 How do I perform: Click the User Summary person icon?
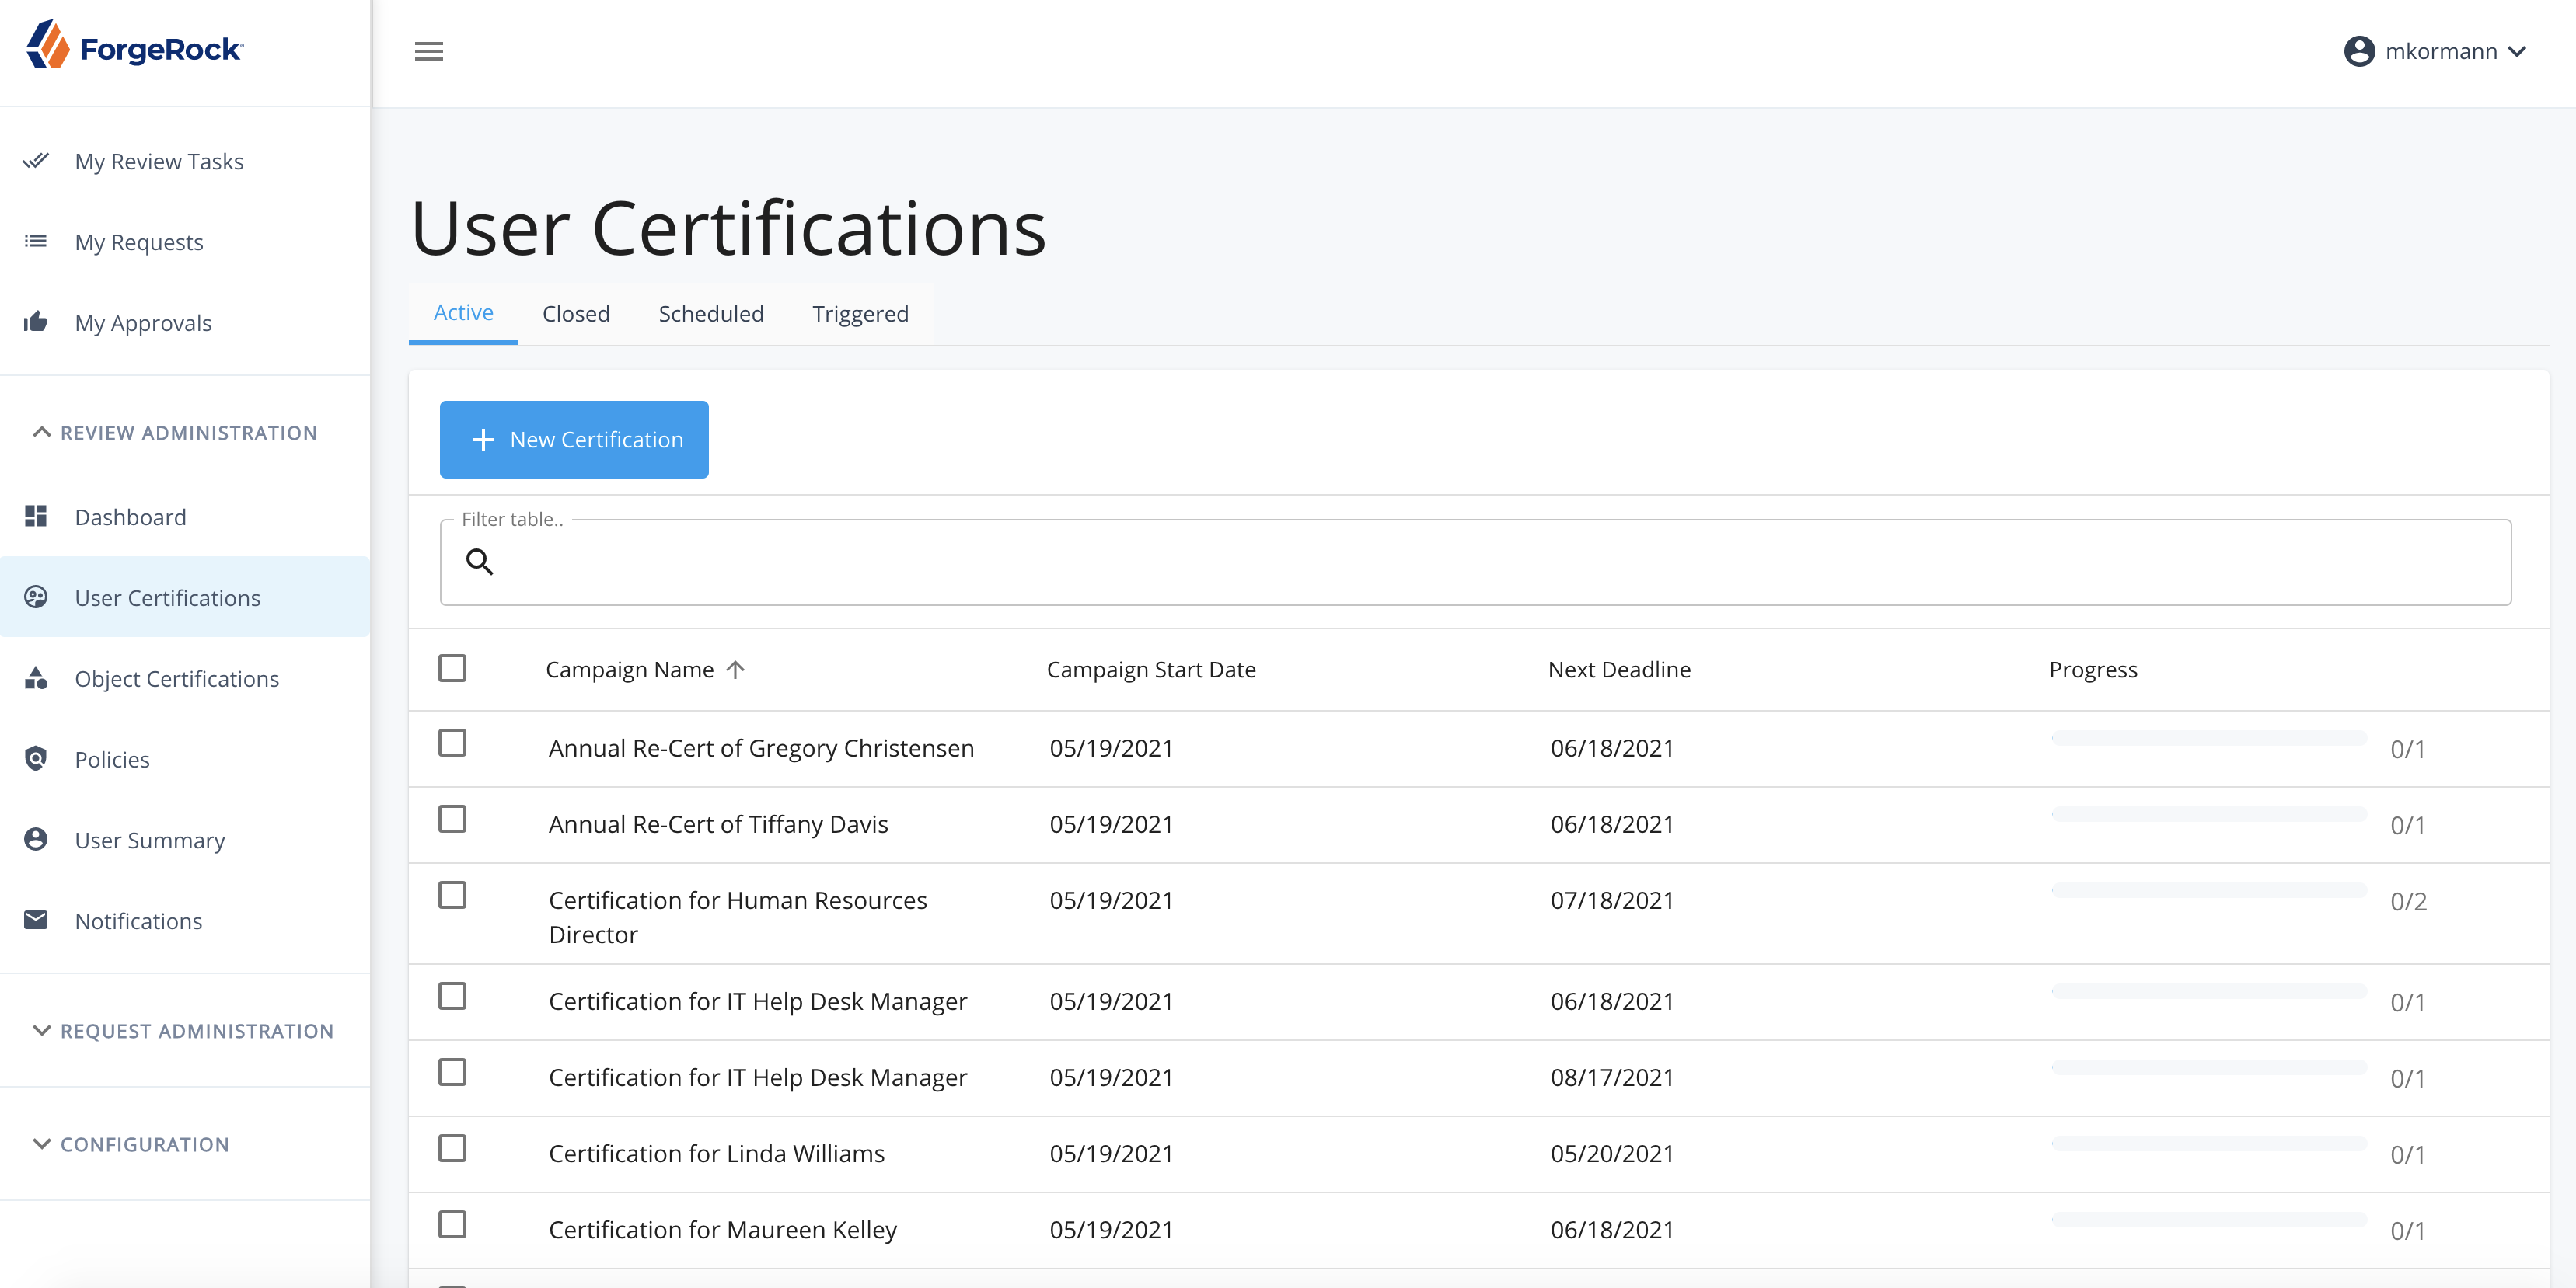[x=36, y=839]
